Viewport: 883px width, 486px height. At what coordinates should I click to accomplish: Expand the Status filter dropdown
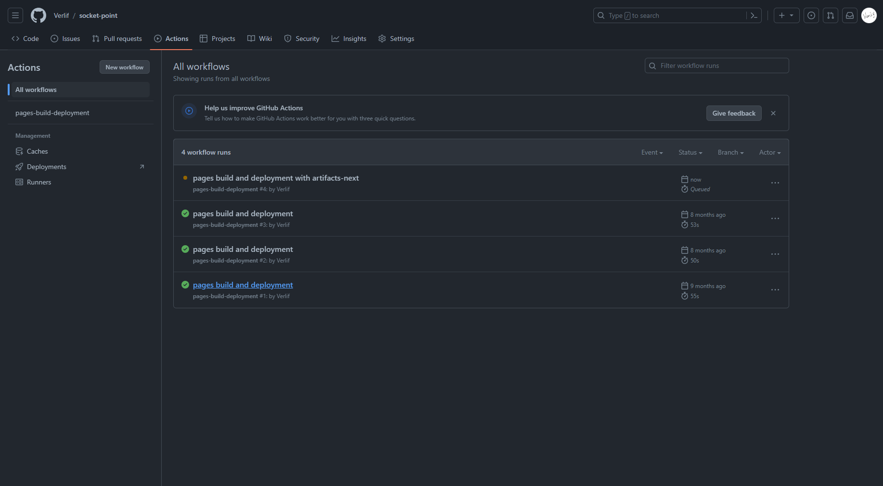tap(690, 152)
